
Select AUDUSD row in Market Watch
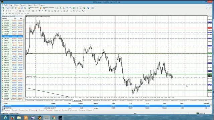tap(12, 32)
